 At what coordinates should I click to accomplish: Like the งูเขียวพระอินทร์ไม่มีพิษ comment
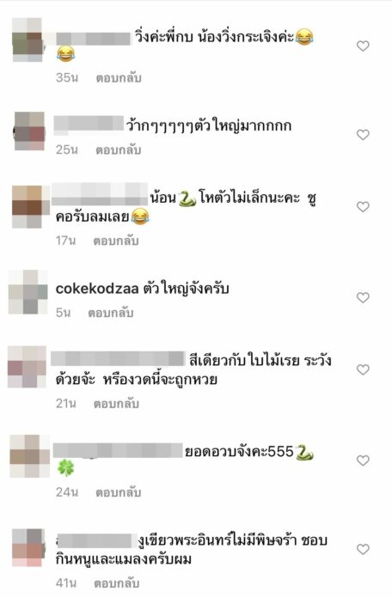pyautogui.click(x=363, y=549)
